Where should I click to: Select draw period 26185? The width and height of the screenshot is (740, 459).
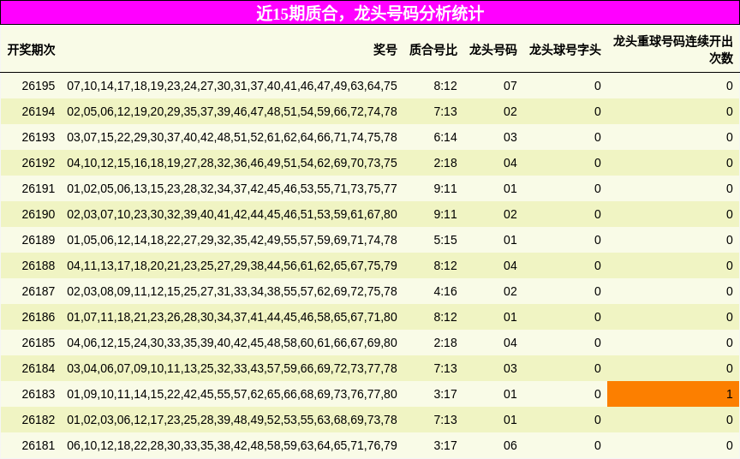tap(39, 343)
